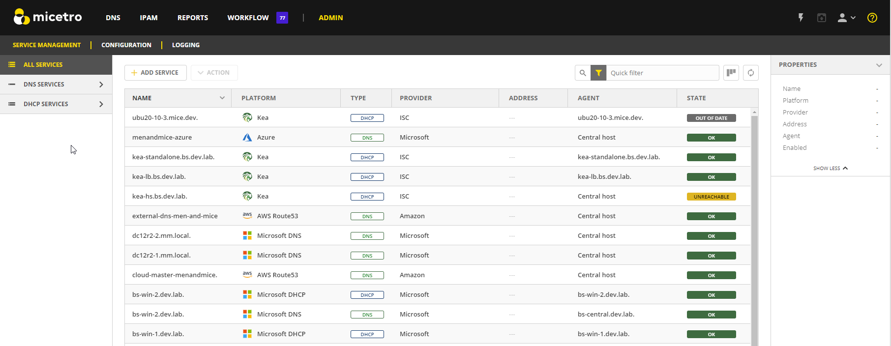Open the column configuration icon
This screenshot has height=346, width=891.
(731, 73)
